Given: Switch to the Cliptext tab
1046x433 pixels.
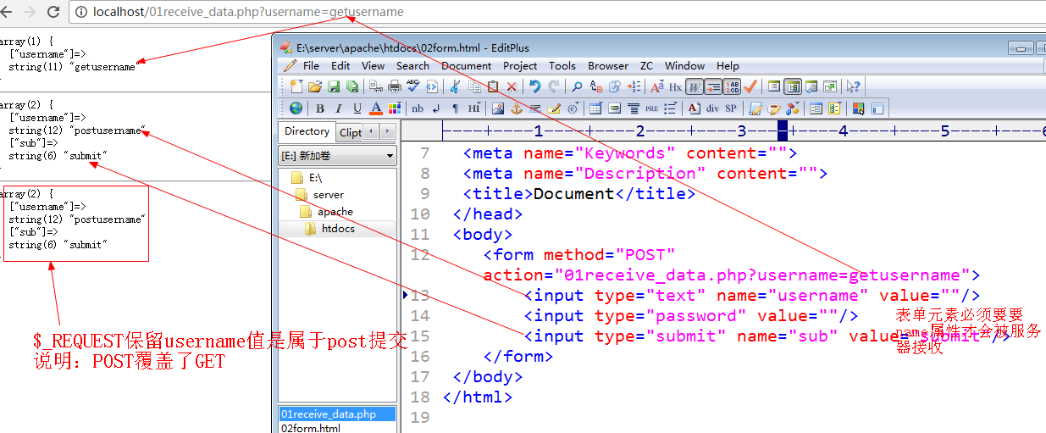Looking at the screenshot, I should pos(351,132).
